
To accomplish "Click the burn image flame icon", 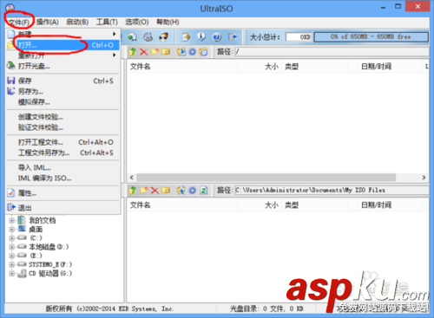I will point(164,36).
